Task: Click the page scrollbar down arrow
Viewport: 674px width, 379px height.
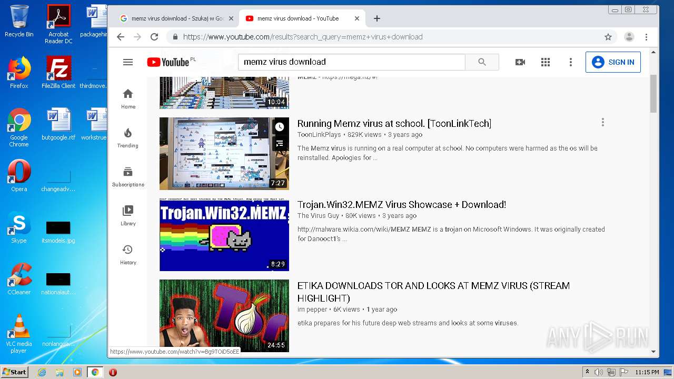Action: point(653,352)
